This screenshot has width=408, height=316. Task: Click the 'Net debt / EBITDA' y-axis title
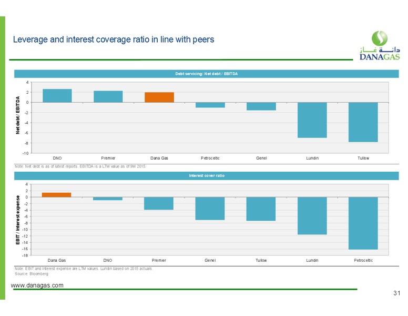tap(18, 115)
